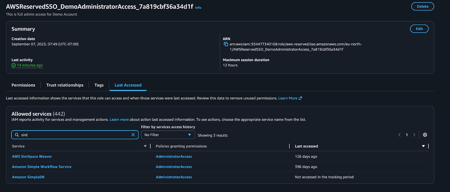This screenshot has height=192, width=450.
Task: Go to next page of results
Action: (x=414, y=135)
